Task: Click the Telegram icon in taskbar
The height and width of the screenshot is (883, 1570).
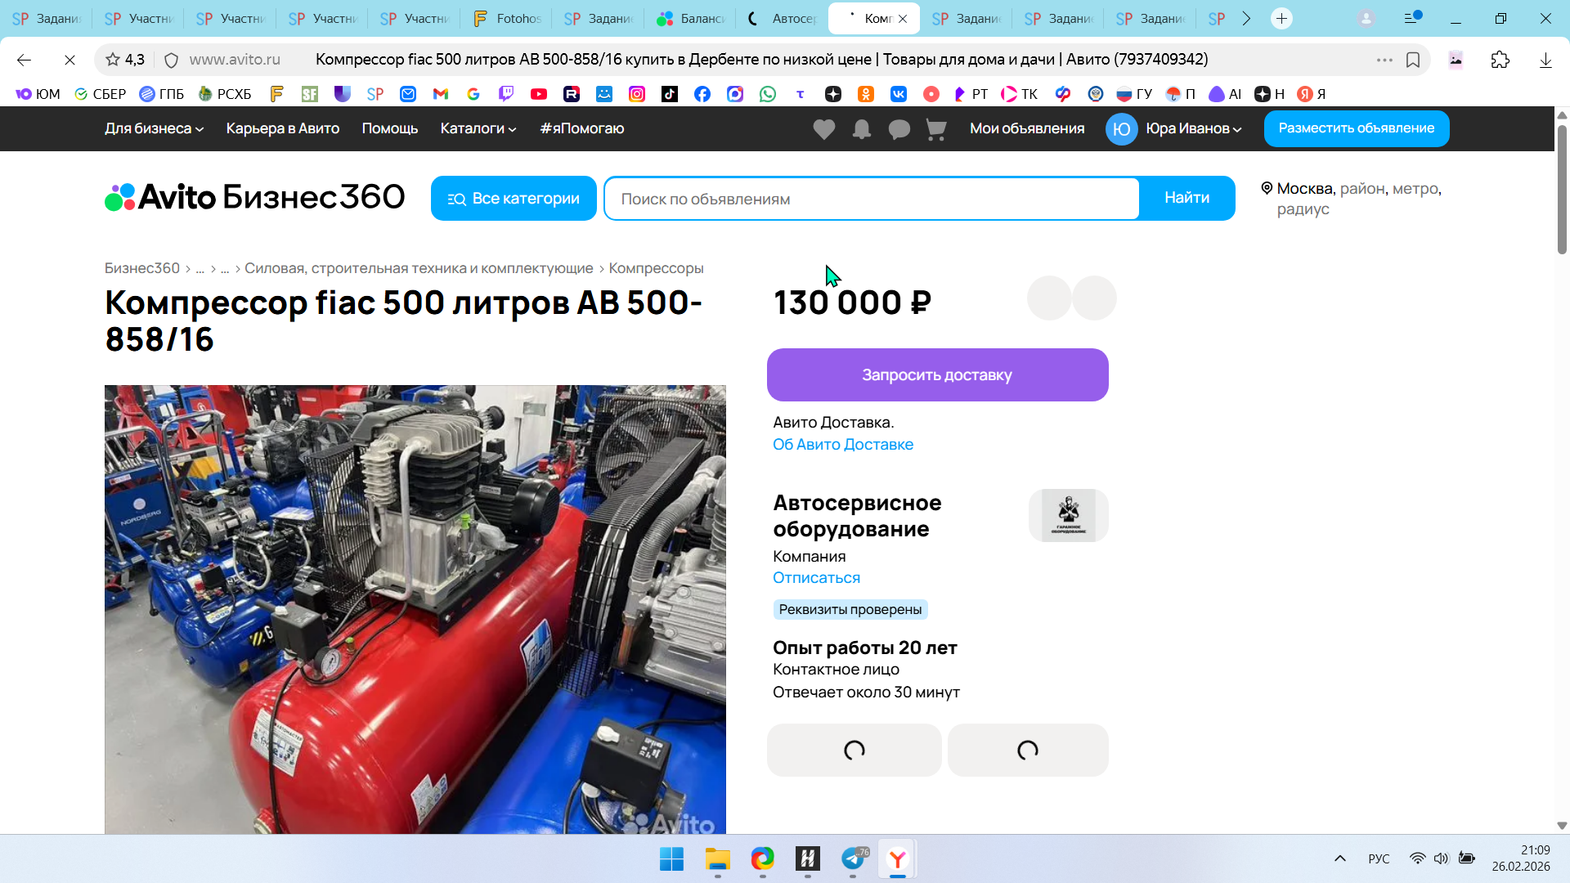Action: click(853, 858)
